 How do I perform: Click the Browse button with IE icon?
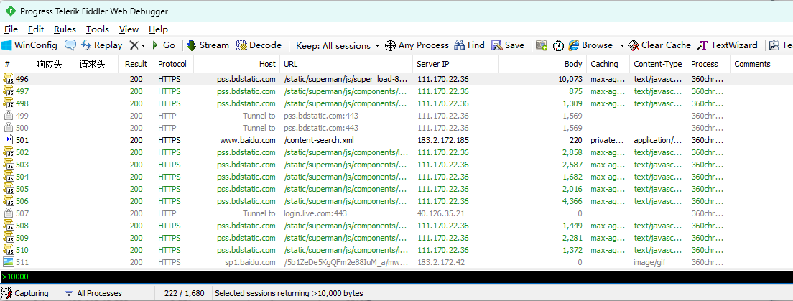(x=590, y=45)
